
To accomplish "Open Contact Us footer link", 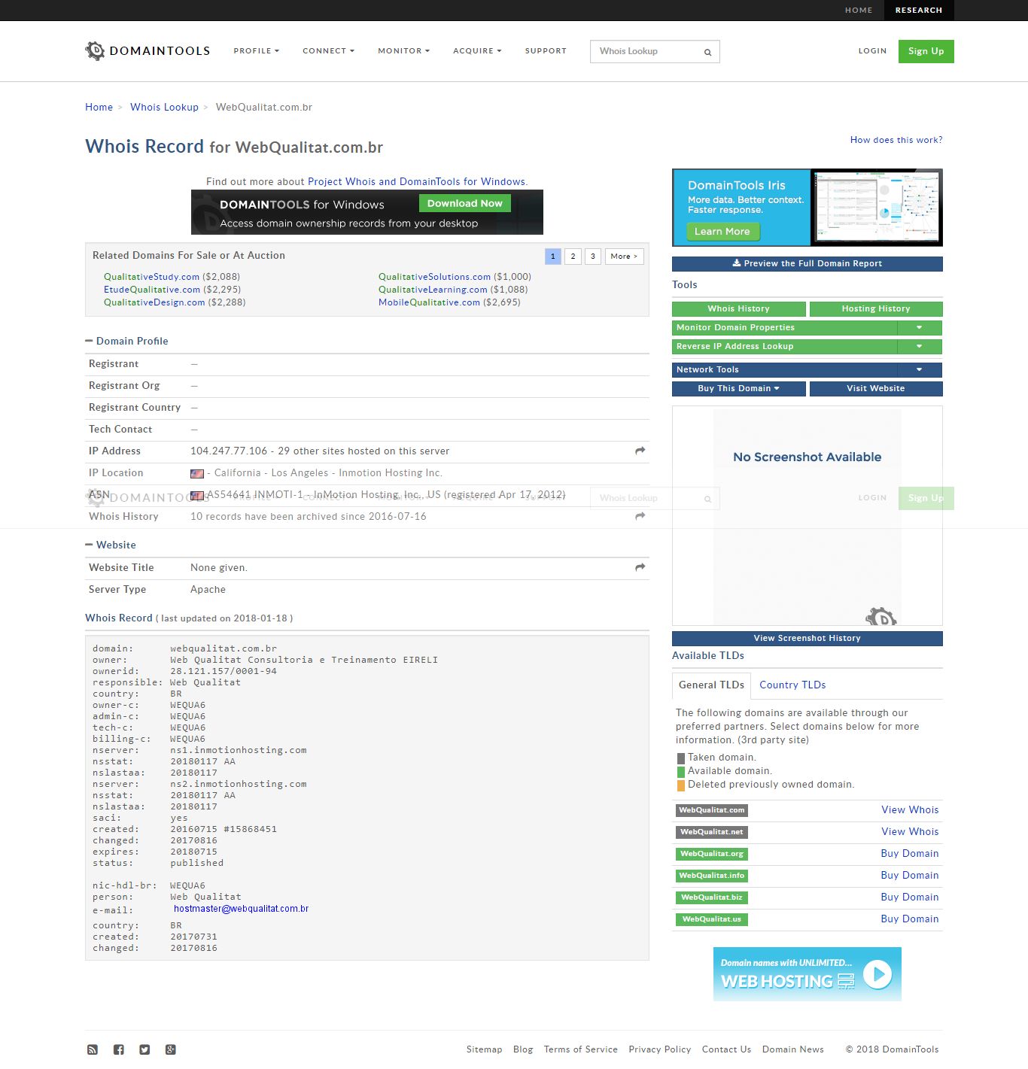I will coord(726,1049).
